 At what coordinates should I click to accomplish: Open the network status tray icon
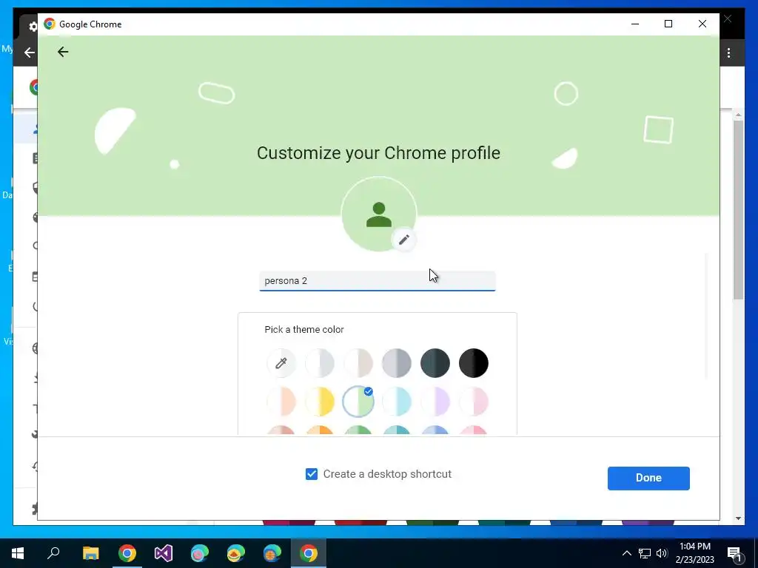pyautogui.click(x=645, y=553)
